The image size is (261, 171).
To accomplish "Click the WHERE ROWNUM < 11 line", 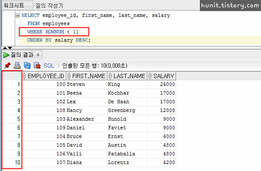I will pos(53,32).
